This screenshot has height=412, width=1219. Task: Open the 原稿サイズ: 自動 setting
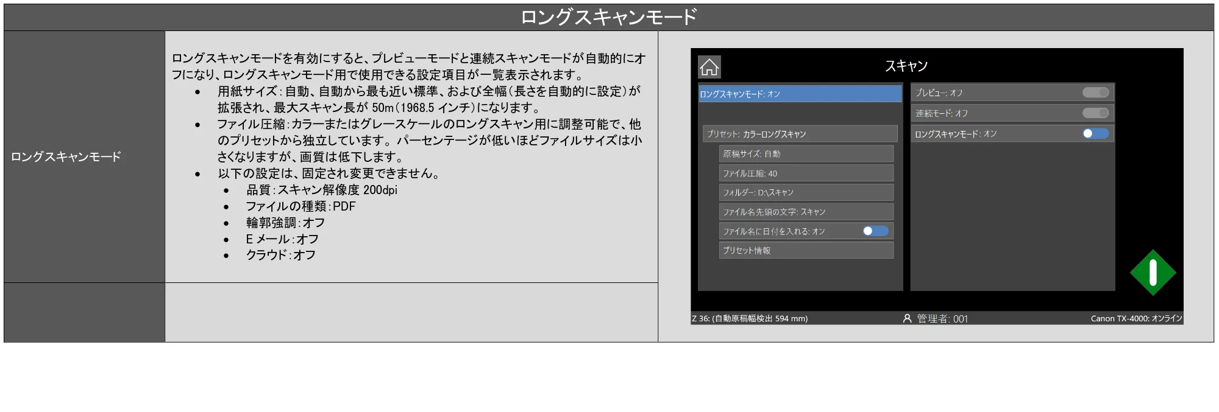click(806, 154)
